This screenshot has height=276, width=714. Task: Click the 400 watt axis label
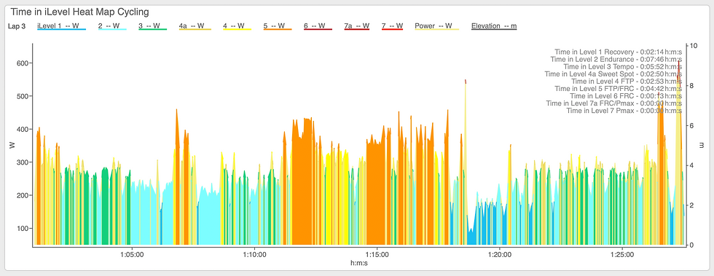tap(23, 130)
